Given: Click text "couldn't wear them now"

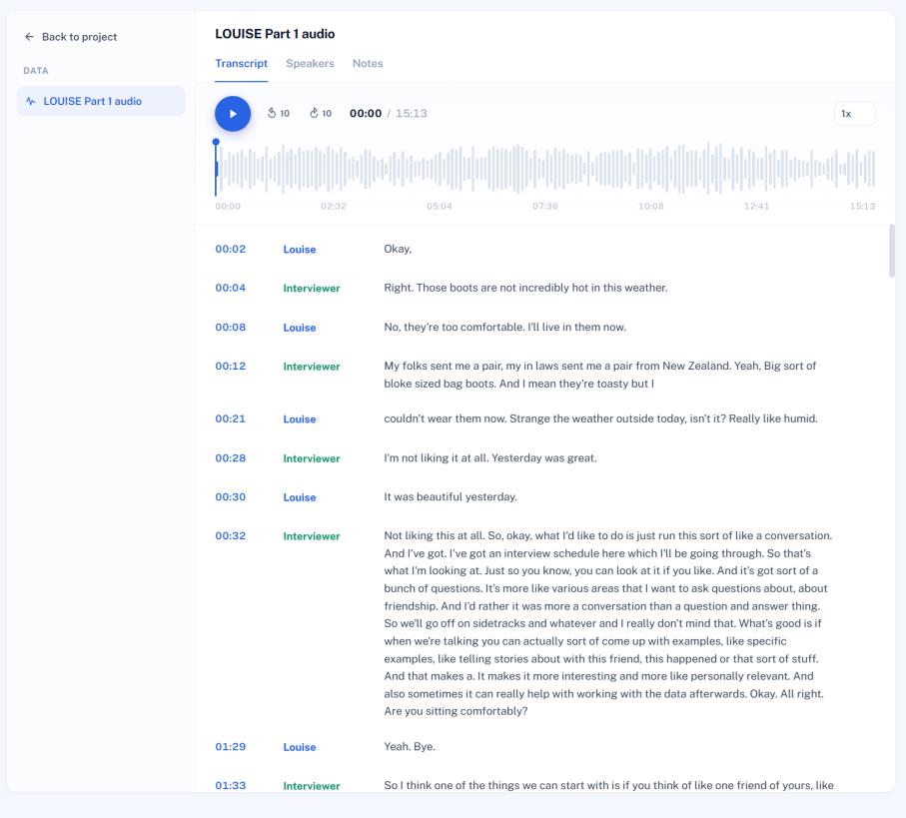Looking at the screenshot, I should [x=445, y=418].
